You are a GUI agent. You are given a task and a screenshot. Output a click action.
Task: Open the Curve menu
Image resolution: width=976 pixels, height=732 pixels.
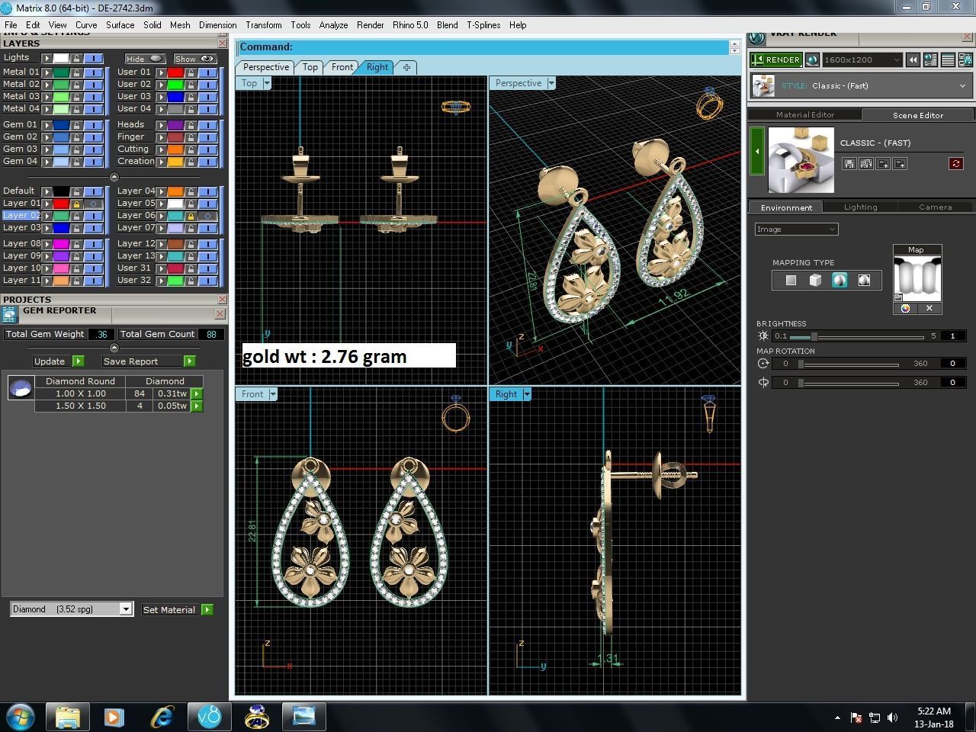(86, 24)
